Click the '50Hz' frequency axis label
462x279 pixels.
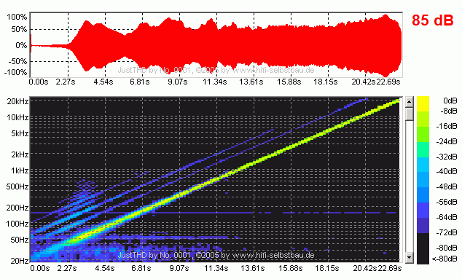(x=20, y=240)
